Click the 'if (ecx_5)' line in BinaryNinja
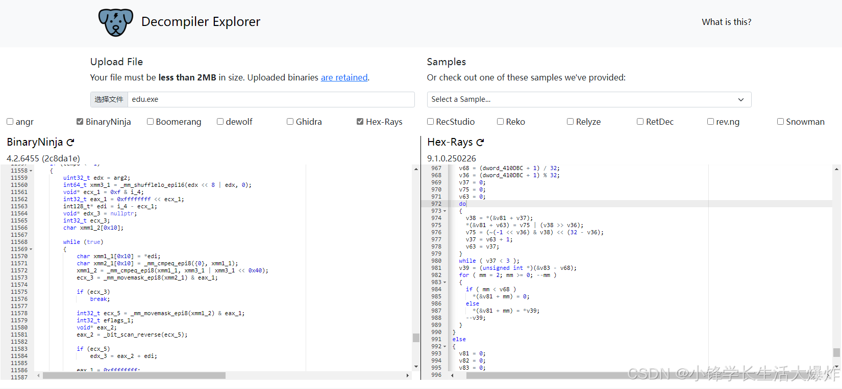Viewport: 842px width, 389px height. tap(93, 349)
